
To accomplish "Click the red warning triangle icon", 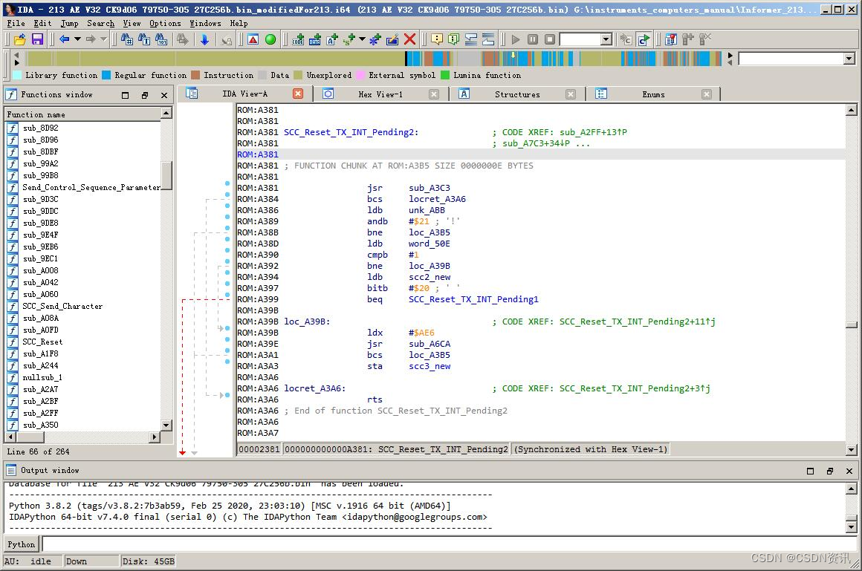I will 253,39.
